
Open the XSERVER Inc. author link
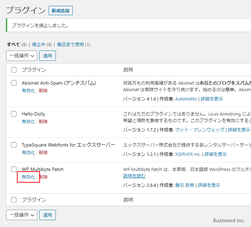click(x=188, y=154)
